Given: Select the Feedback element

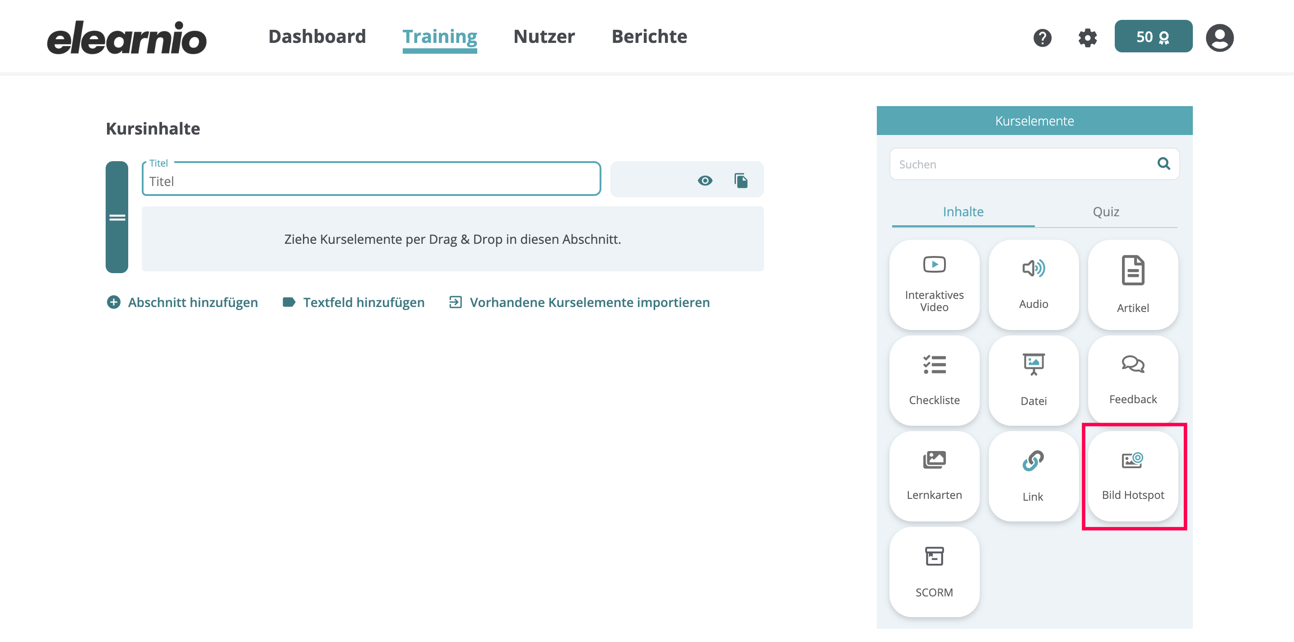Looking at the screenshot, I should tap(1133, 380).
